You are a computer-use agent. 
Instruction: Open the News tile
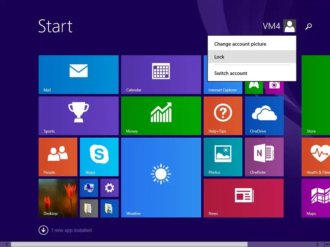pos(244,198)
